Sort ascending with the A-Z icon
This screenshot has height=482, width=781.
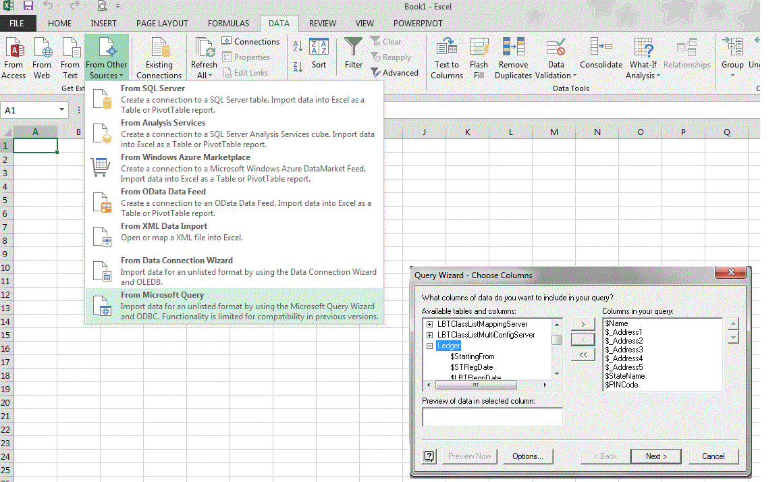click(297, 46)
